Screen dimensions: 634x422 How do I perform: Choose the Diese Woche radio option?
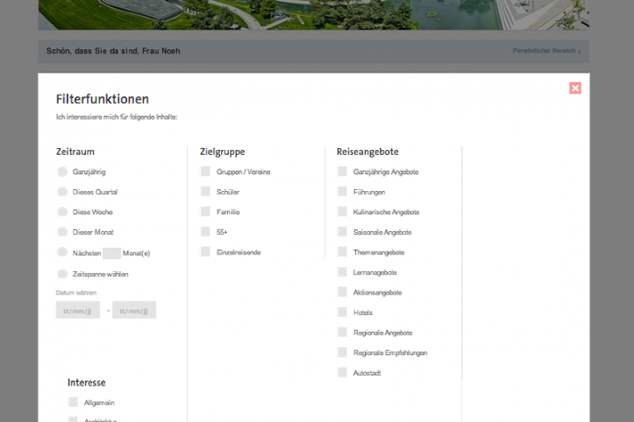click(62, 212)
